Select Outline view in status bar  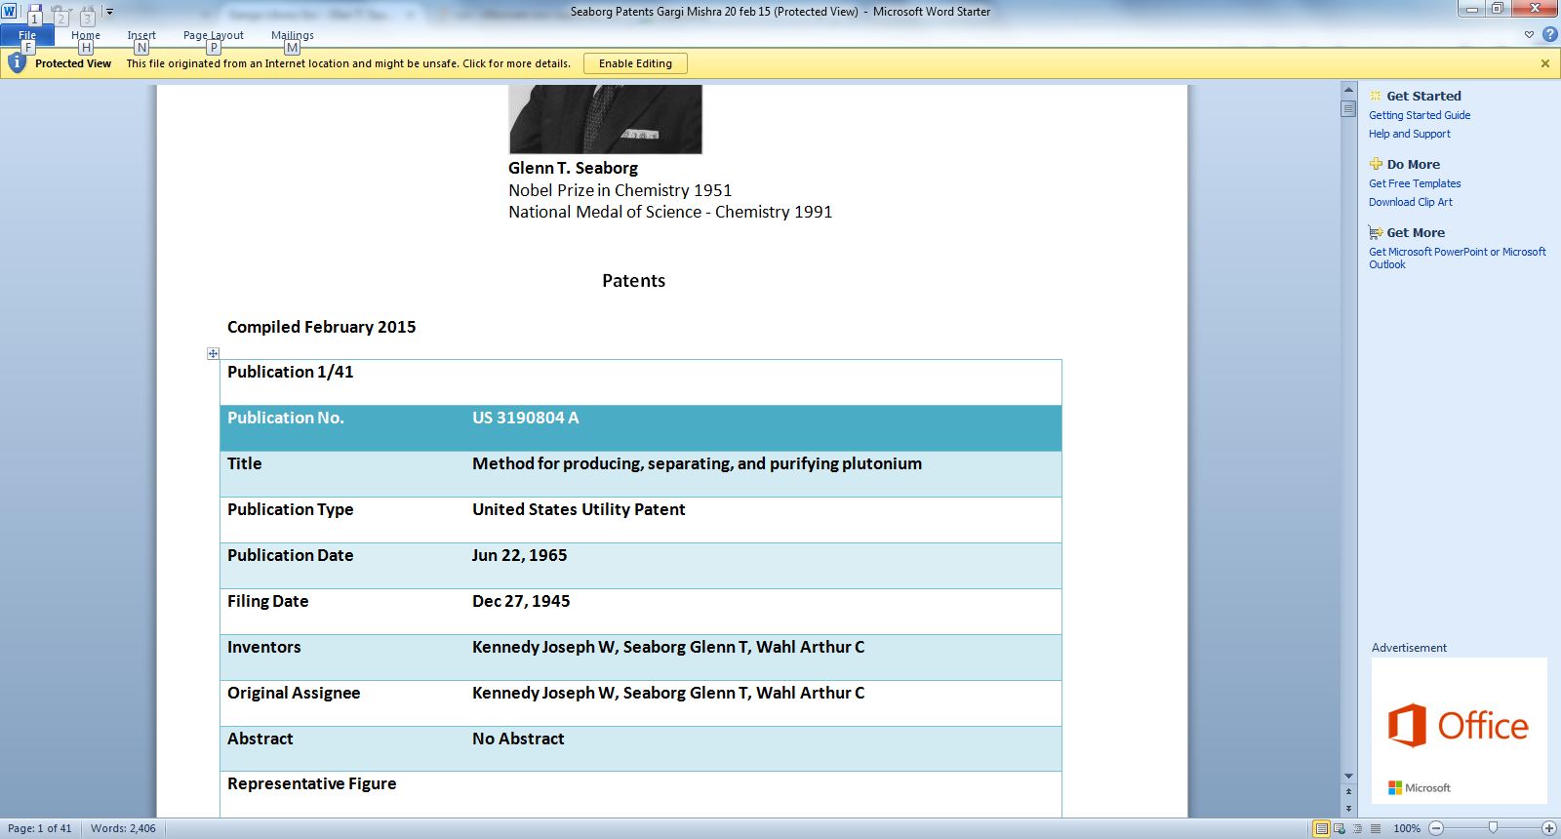point(1357,828)
